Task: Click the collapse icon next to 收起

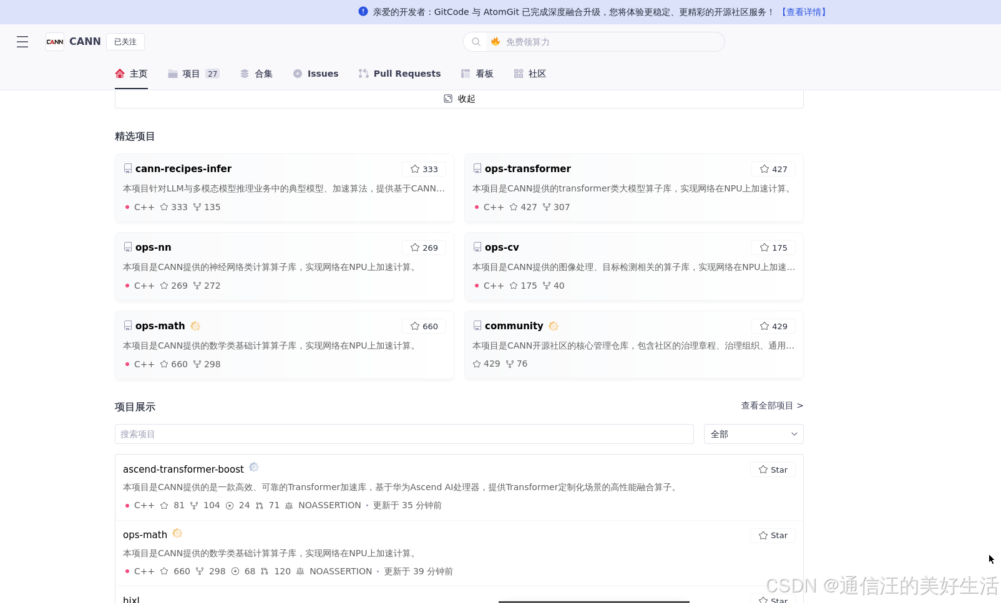Action: pyautogui.click(x=448, y=99)
